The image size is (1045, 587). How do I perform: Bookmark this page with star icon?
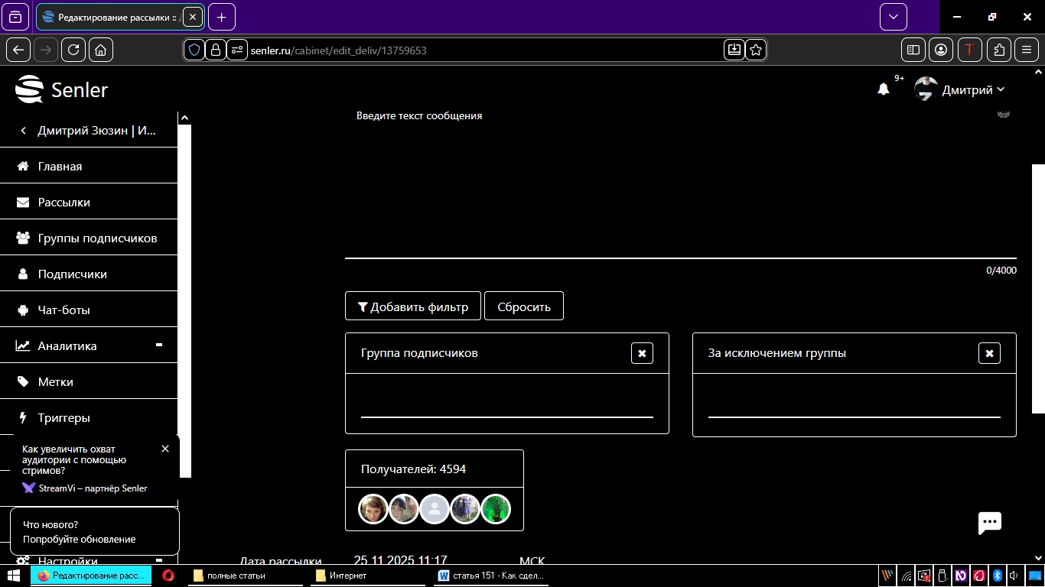756,50
